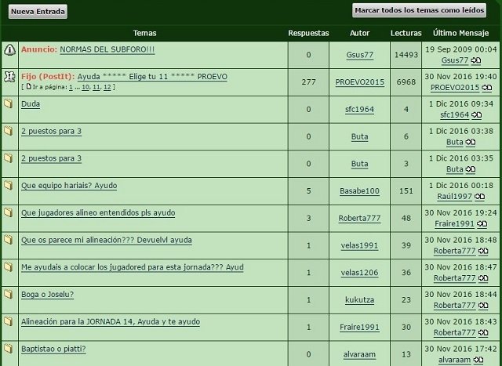
Task: Open Baptistao o piatti? topic
Action: pos(53,349)
